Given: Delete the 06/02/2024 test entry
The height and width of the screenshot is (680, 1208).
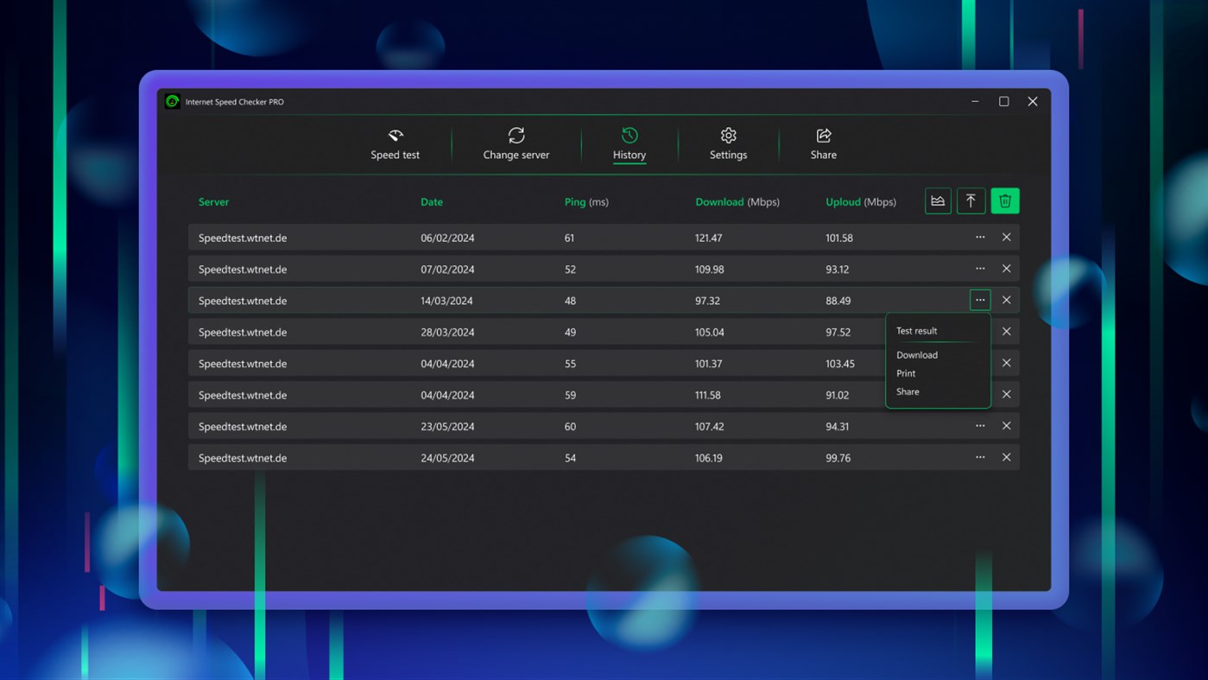Looking at the screenshot, I should click(x=1007, y=238).
